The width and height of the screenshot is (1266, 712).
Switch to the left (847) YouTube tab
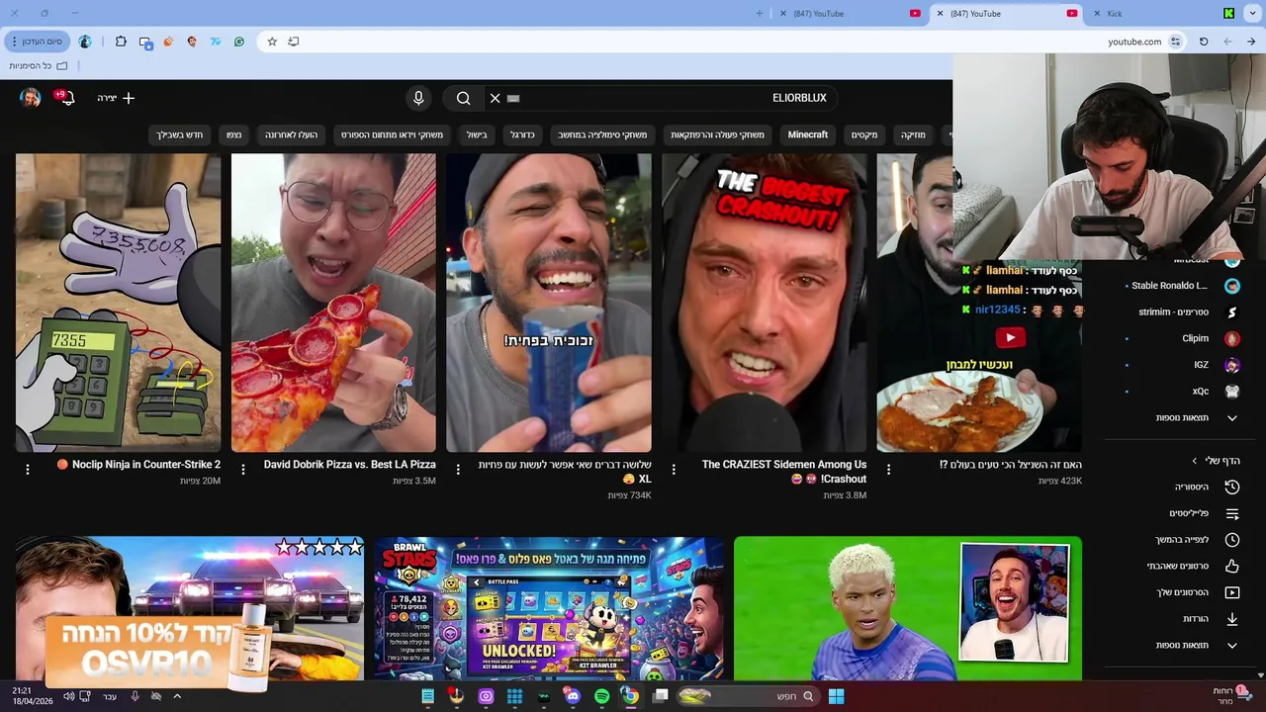pos(852,14)
